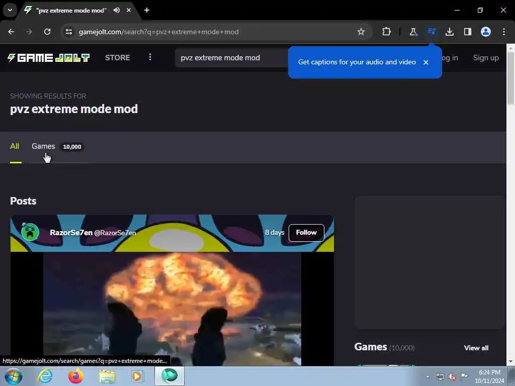Click the Game Jolt search field
Image resolution: width=515 pixels, height=386 pixels.
tap(231, 58)
